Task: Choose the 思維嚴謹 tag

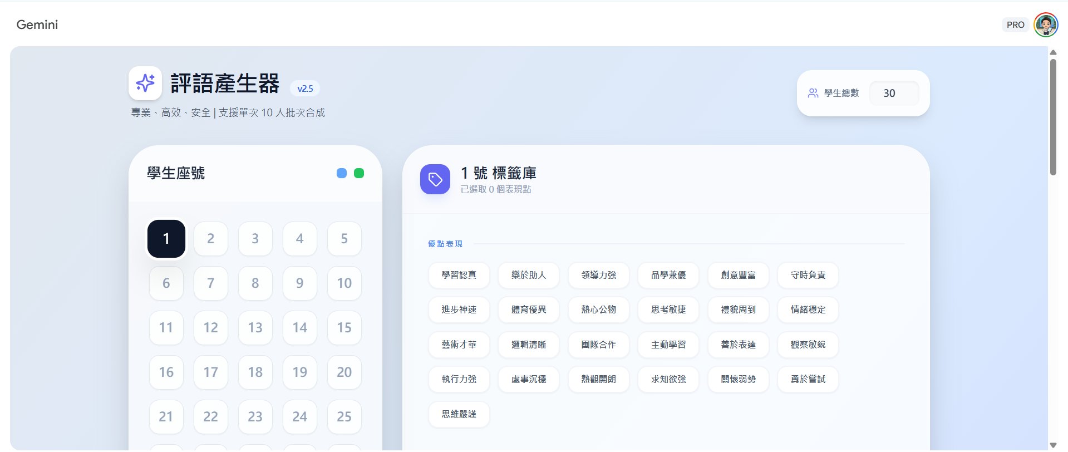Action: coord(459,414)
